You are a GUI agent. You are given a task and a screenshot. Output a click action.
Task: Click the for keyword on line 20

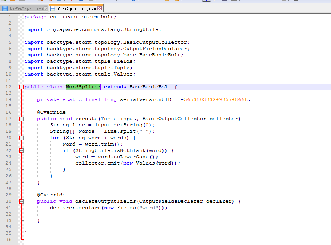point(55,138)
